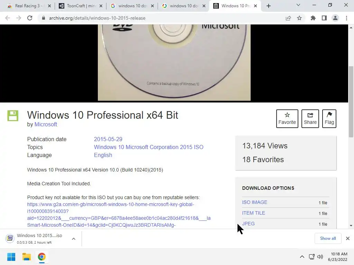
Task: Open the g2a.com product key link
Action: (119, 215)
